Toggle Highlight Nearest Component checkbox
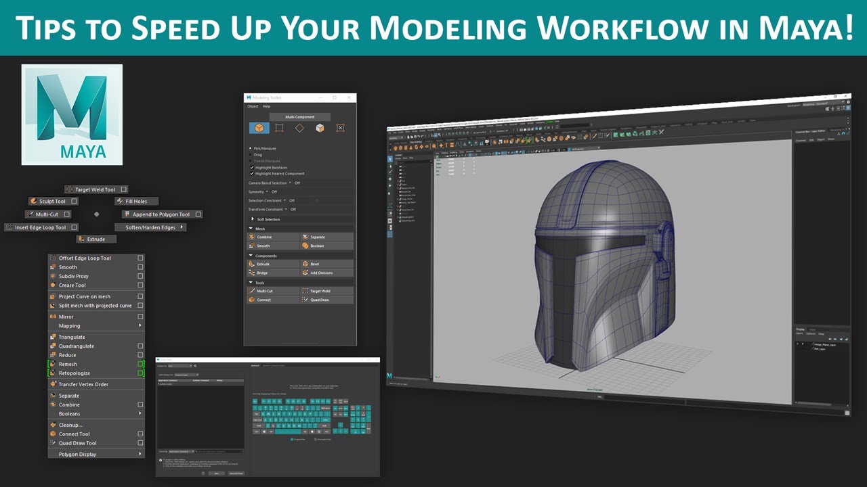The image size is (867, 487). 251,173
